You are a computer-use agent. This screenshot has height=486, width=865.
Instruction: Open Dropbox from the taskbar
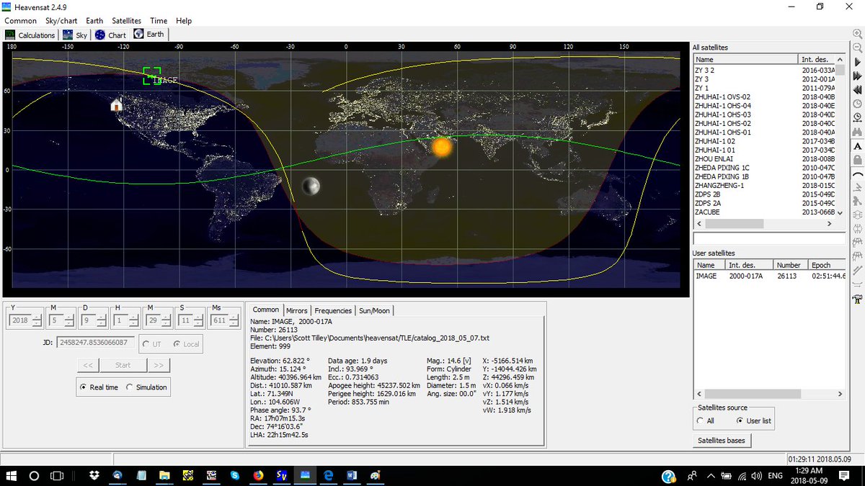[x=95, y=476]
